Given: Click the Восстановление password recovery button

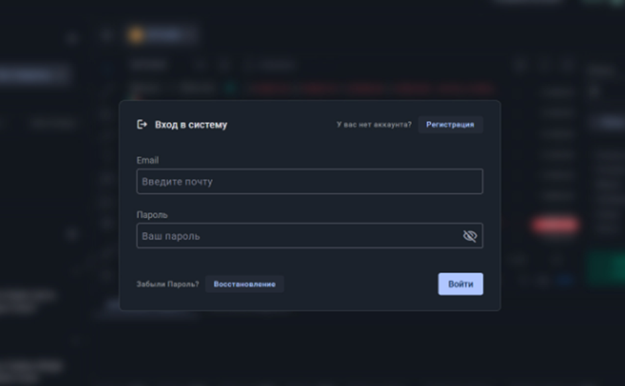Looking at the screenshot, I should [x=244, y=284].
